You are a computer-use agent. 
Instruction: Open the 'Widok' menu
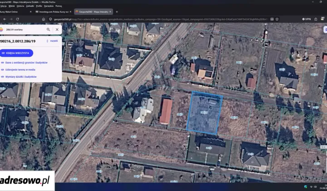click(11, 6)
